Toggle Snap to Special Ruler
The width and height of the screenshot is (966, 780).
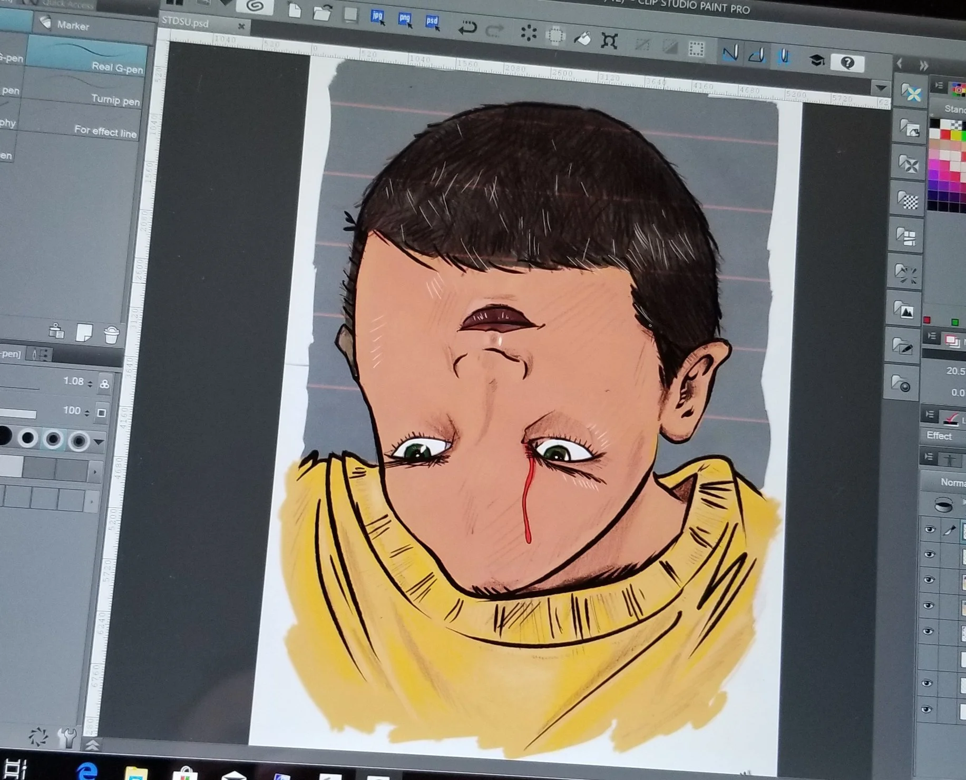pyautogui.click(x=757, y=55)
